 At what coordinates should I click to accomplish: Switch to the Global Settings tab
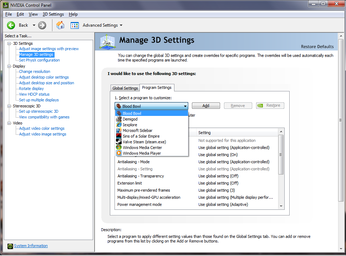click(x=125, y=88)
